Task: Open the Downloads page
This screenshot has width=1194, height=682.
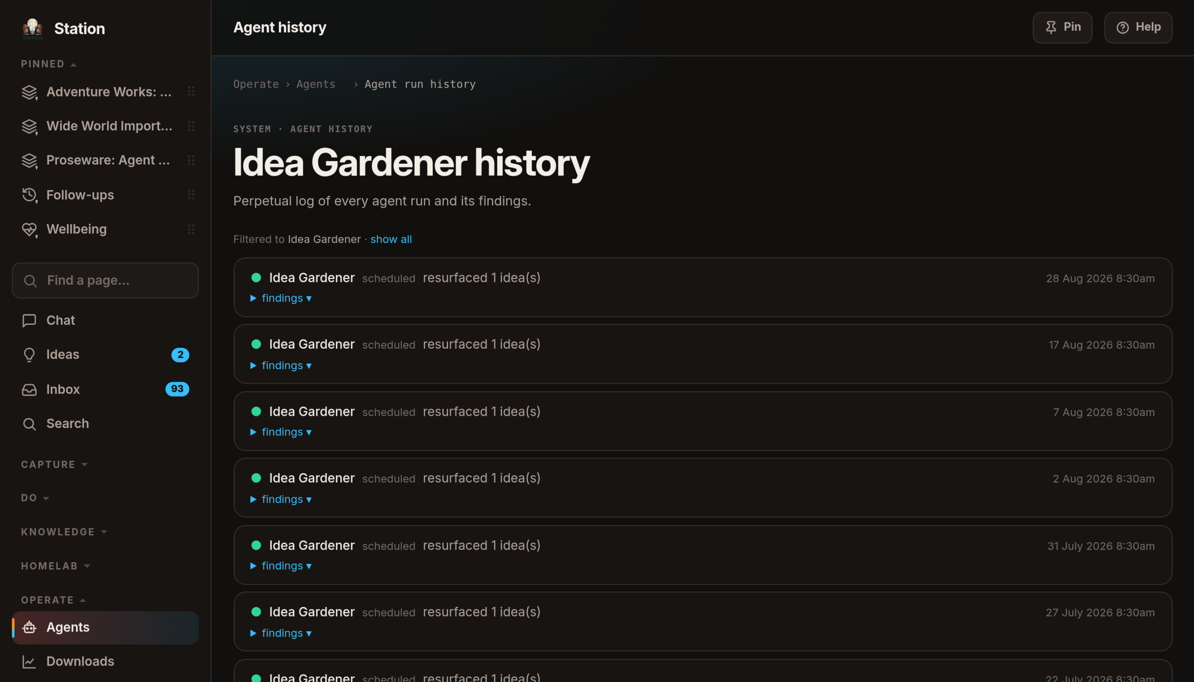Action: [105, 661]
